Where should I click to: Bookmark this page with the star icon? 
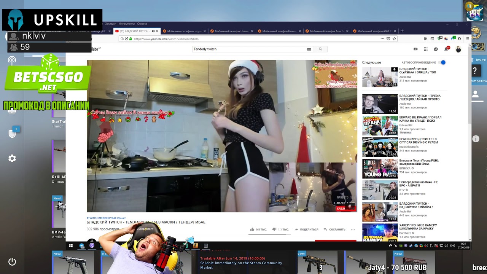(394, 39)
